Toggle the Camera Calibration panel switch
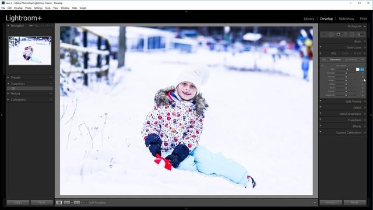Viewport: 373px width, 210px height. coord(321,131)
